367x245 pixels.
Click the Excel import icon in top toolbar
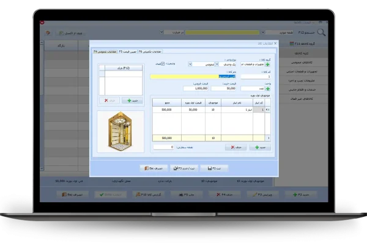click(60, 31)
